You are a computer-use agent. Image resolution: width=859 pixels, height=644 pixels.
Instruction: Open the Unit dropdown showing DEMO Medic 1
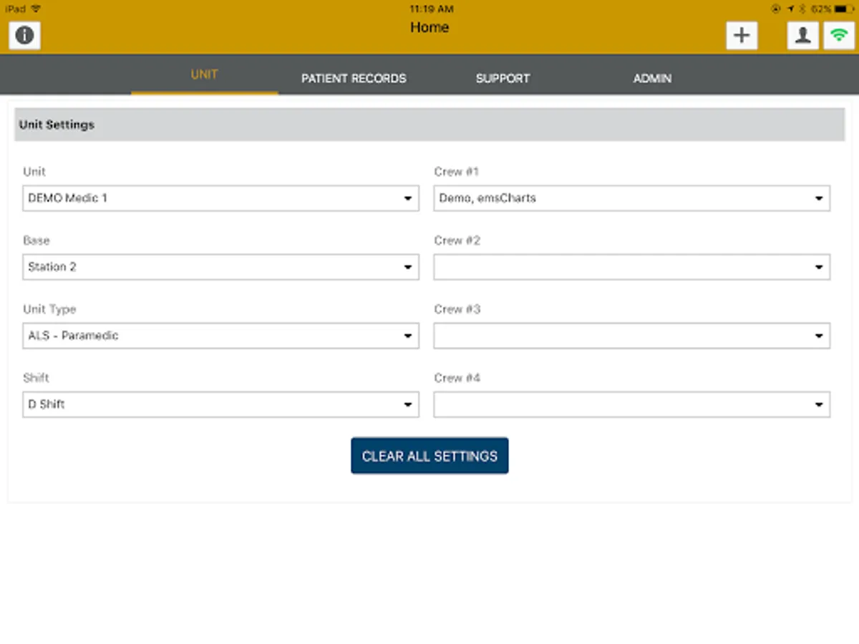coord(220,198)
